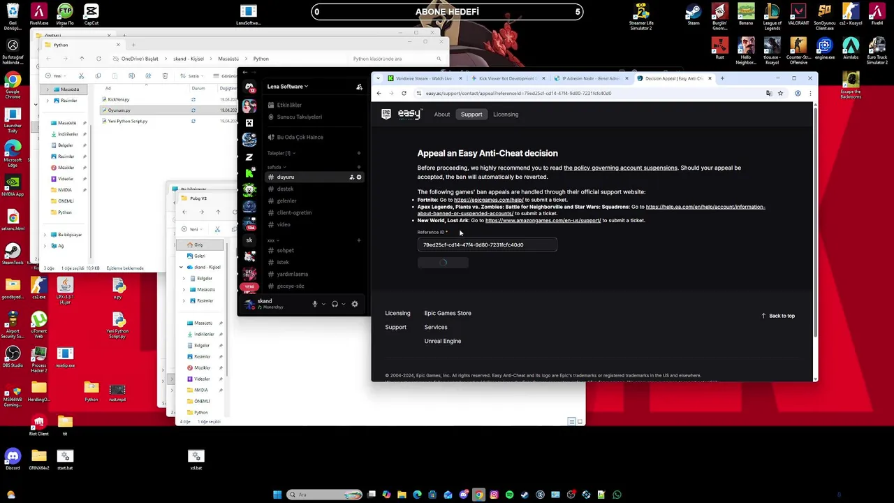
Task: Go back in the Chrome browser
Action: (379, 93)
